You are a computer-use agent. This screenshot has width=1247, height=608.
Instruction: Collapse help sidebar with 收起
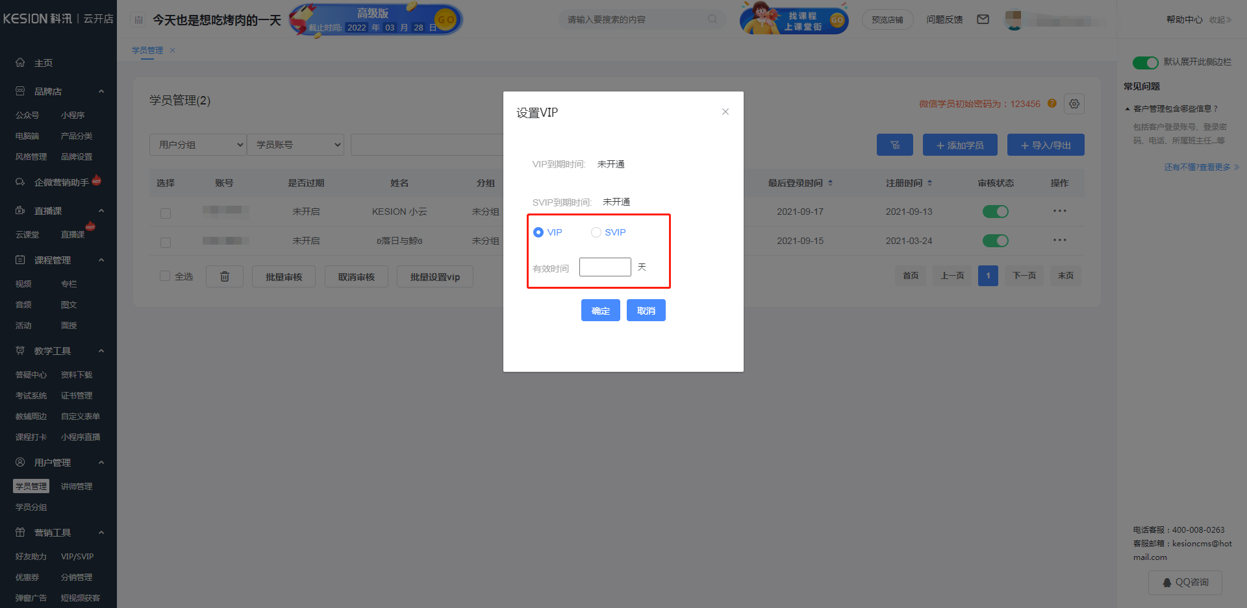[x=1220, y=19]
